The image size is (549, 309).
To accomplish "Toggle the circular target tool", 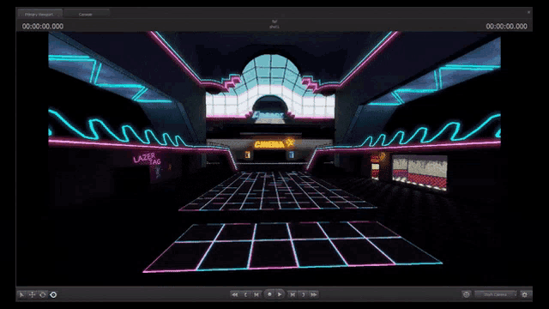I will (53, 294).
